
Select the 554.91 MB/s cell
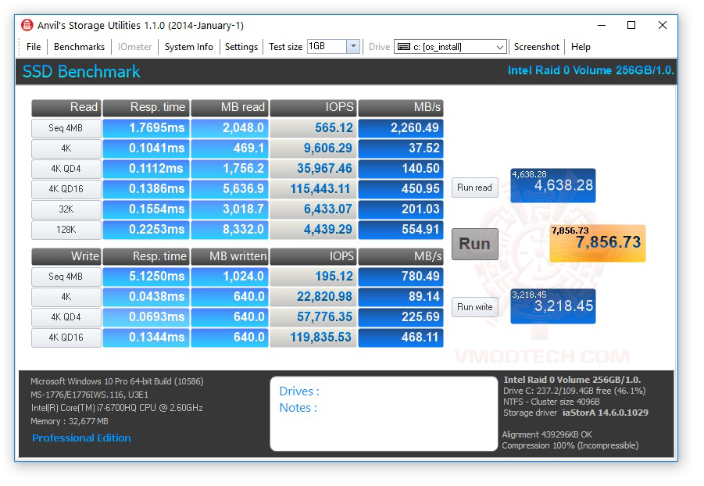(x=401, y=230)
